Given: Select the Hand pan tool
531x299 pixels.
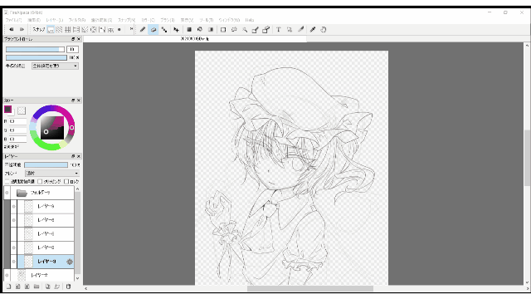Looking at the screenshot, I should click(x=324, y=30).
